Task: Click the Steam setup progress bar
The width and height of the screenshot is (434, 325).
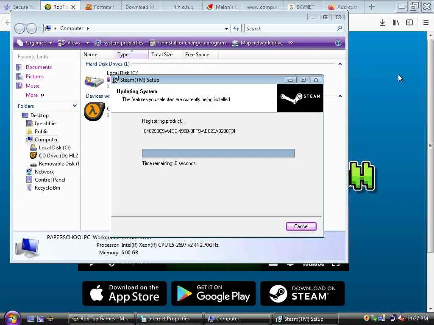Action: click(218, 153)
